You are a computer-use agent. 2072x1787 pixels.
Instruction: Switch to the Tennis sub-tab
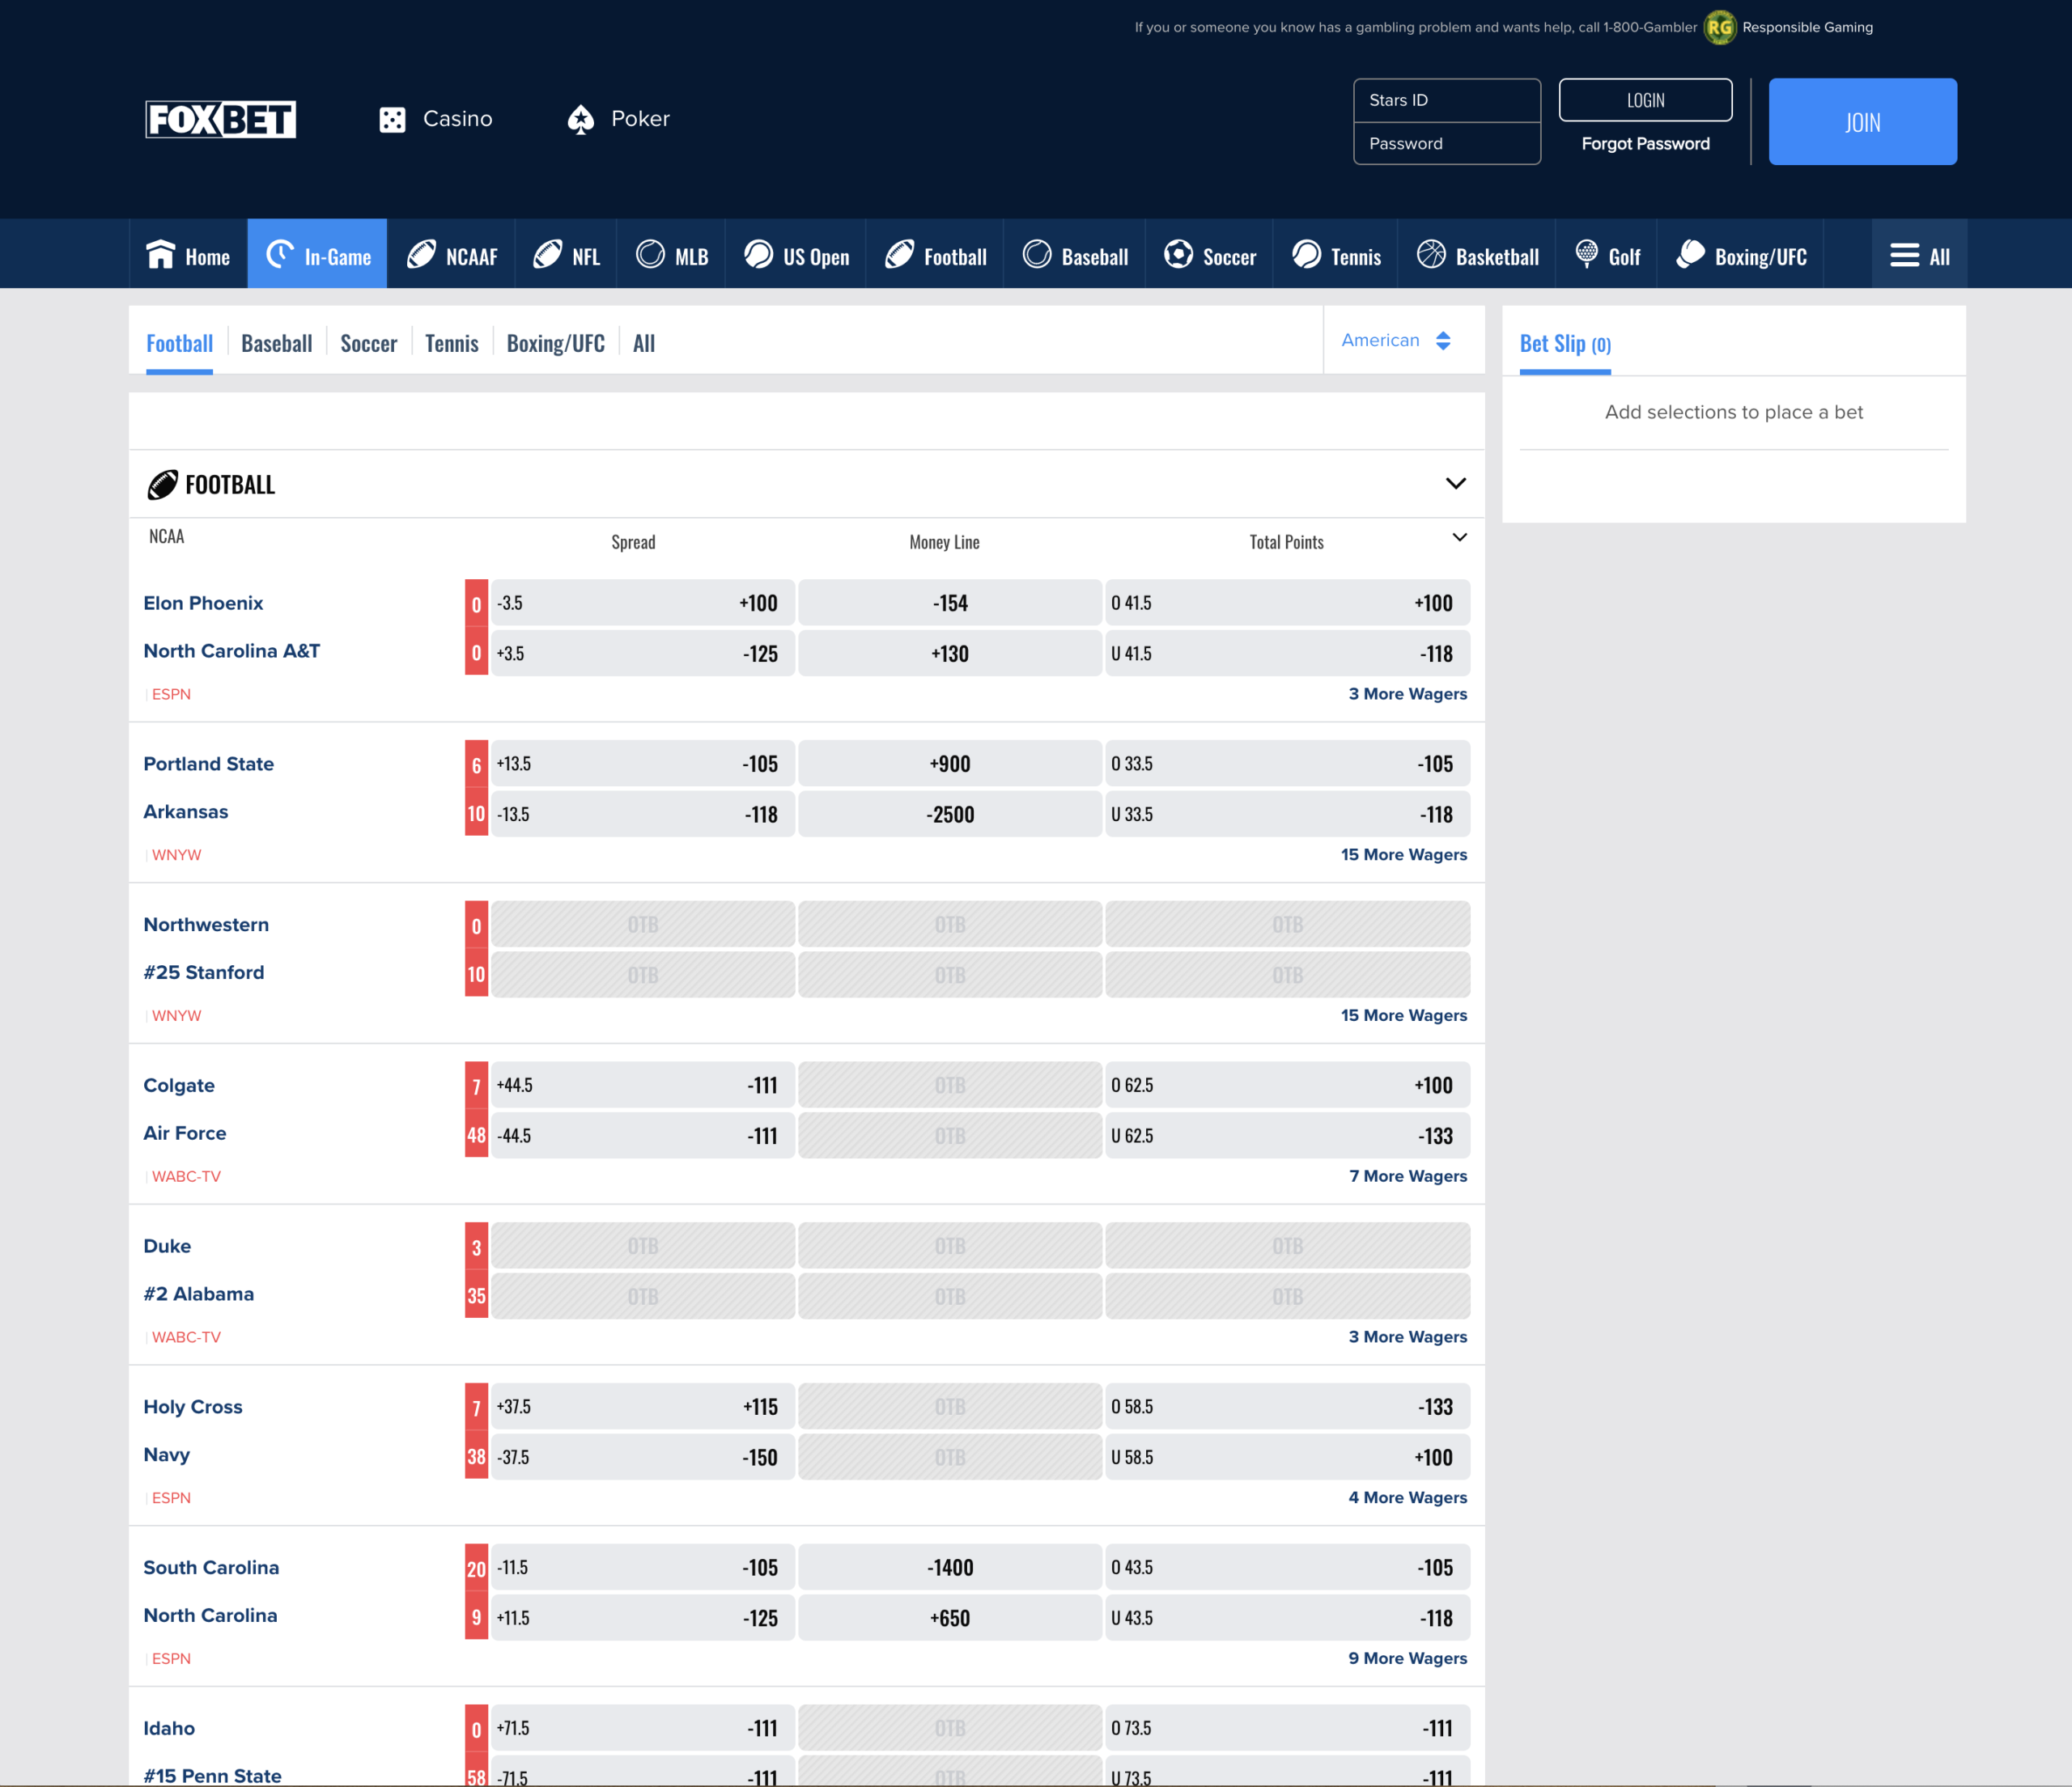point(452,344)
